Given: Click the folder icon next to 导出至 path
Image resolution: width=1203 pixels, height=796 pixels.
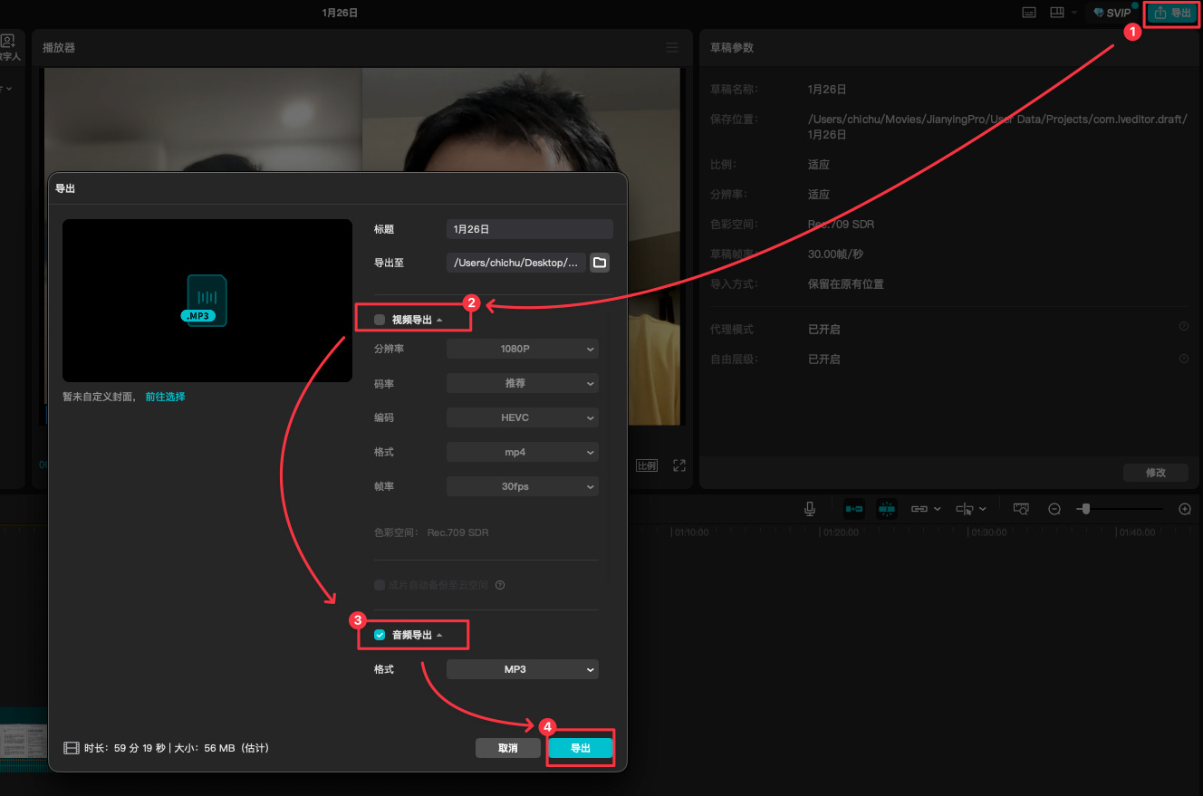Looking at the screenshot, I should pos(599,263).
